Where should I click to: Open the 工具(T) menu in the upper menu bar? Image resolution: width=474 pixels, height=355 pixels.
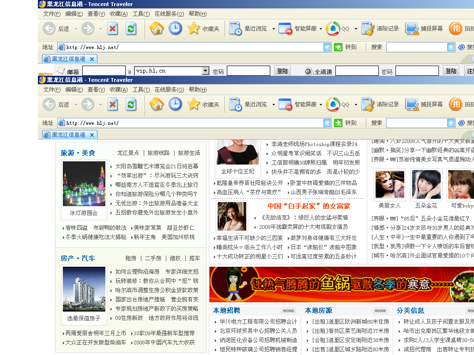tap(141, 14)
